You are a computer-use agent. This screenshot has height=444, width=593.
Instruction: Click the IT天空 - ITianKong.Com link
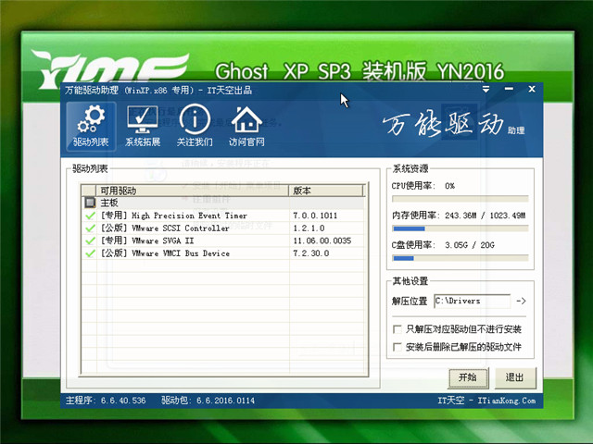click(x=486, y=401)
